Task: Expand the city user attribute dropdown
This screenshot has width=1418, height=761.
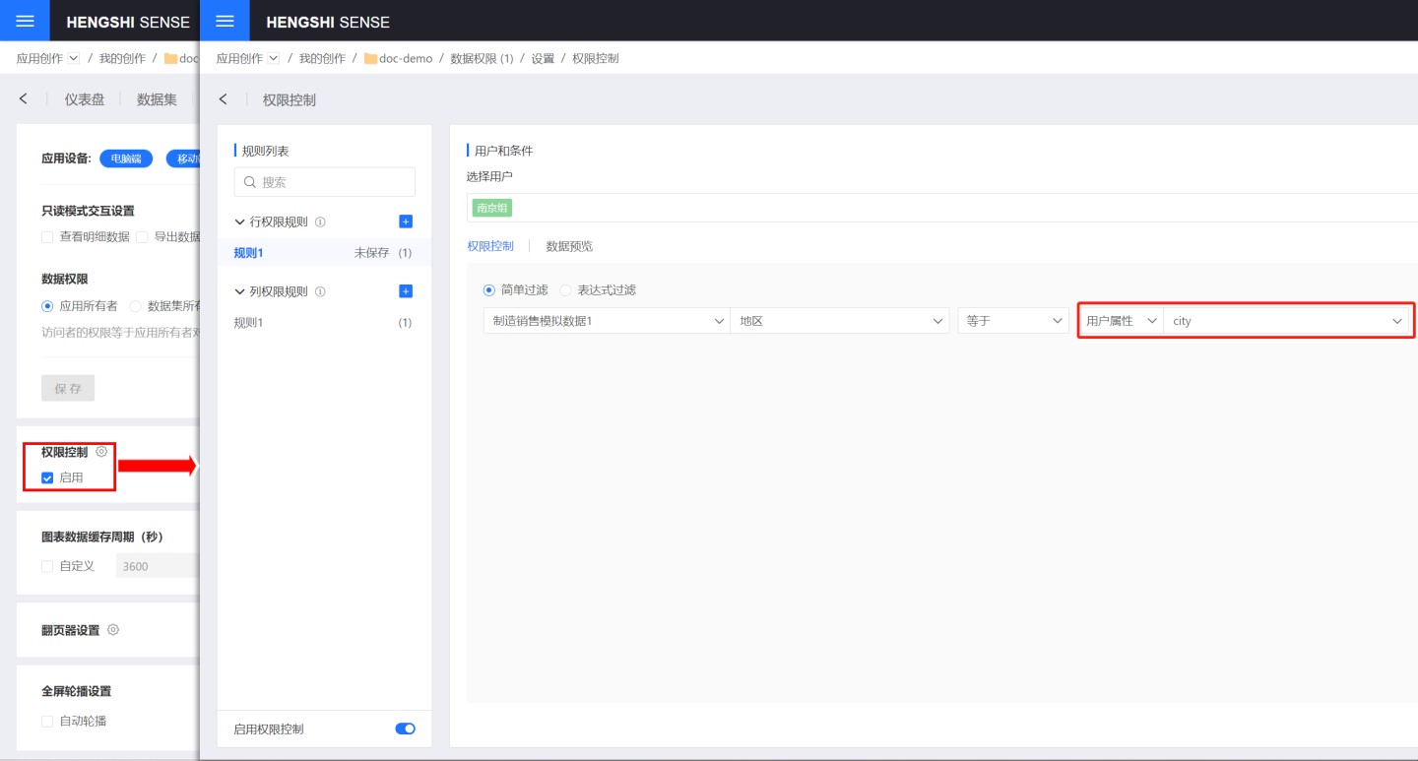Action: pyautogui.click(x=1287, y=321)
